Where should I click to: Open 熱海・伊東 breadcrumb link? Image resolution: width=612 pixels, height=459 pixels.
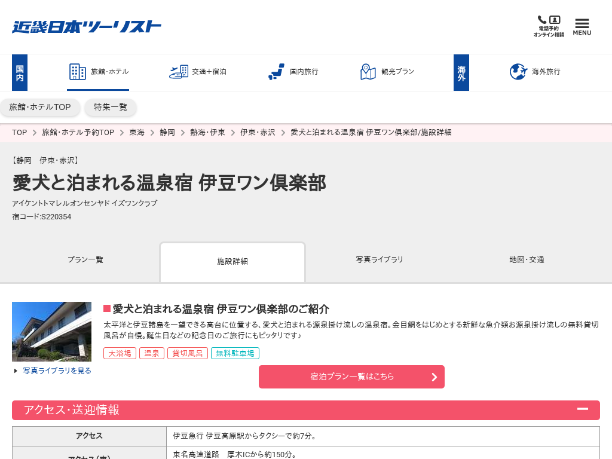click(x=207, y=132)
